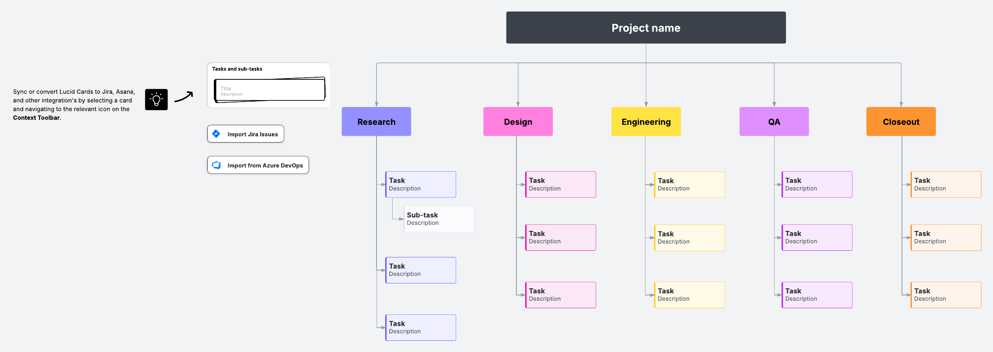Select the middle Task card under Design
The height and width of the screenshot is (352, 993).
pos(560,238)
